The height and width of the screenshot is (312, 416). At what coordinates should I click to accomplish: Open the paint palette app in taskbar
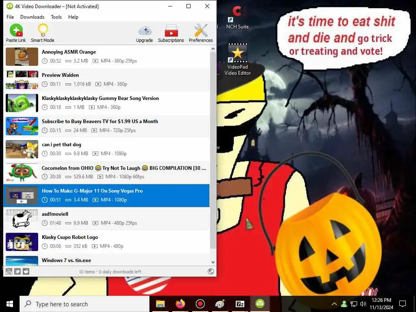click(x=220, y=304)
